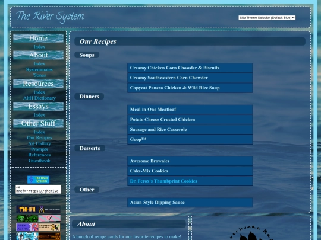Visit the Systemmates page

click(x=39, y=69)
